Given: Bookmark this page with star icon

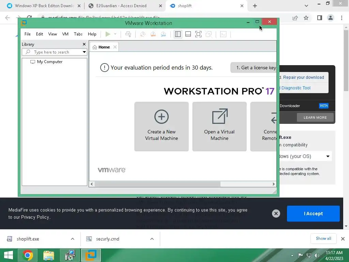Looking at the screenshot, I should [306, 18].
